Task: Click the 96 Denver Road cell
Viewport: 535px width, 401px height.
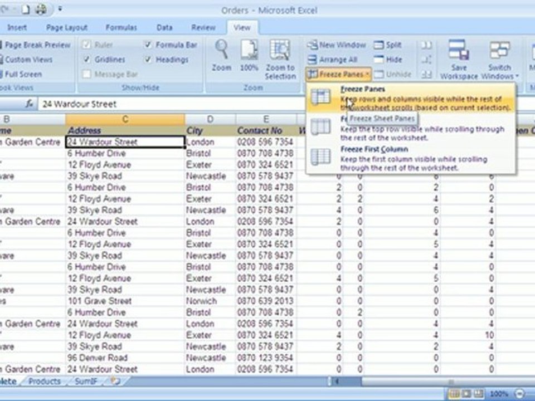Action: 125,358
